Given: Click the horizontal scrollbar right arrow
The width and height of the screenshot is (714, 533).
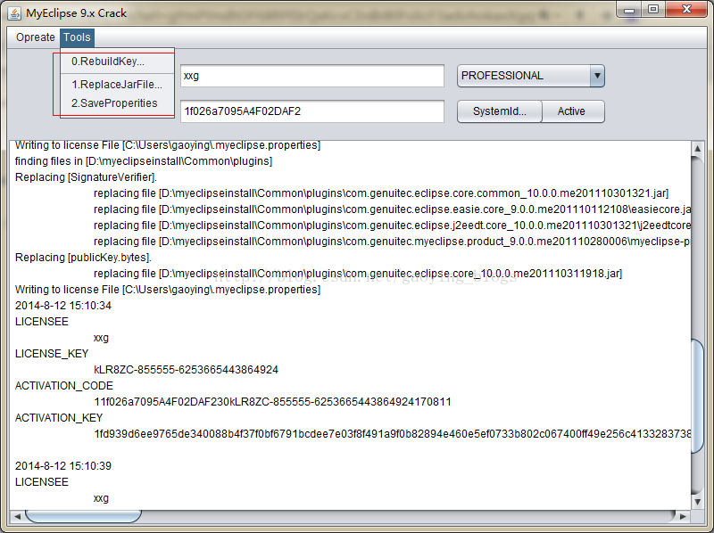Looking at the screenshot, I should coord(683,516).
